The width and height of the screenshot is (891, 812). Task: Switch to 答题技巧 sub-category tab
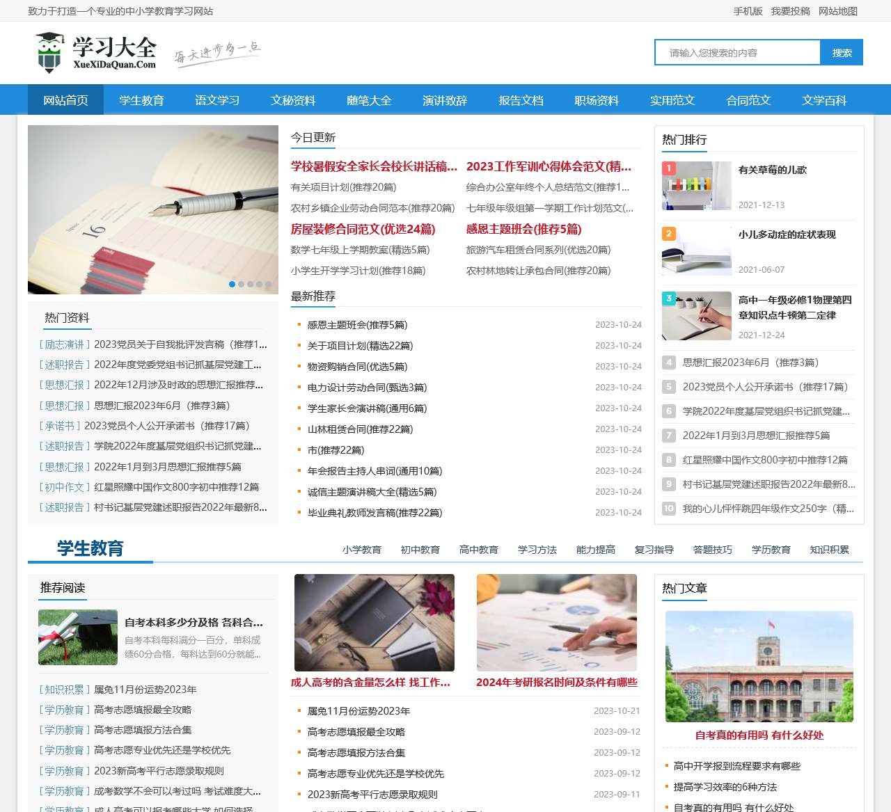point(713,550)
